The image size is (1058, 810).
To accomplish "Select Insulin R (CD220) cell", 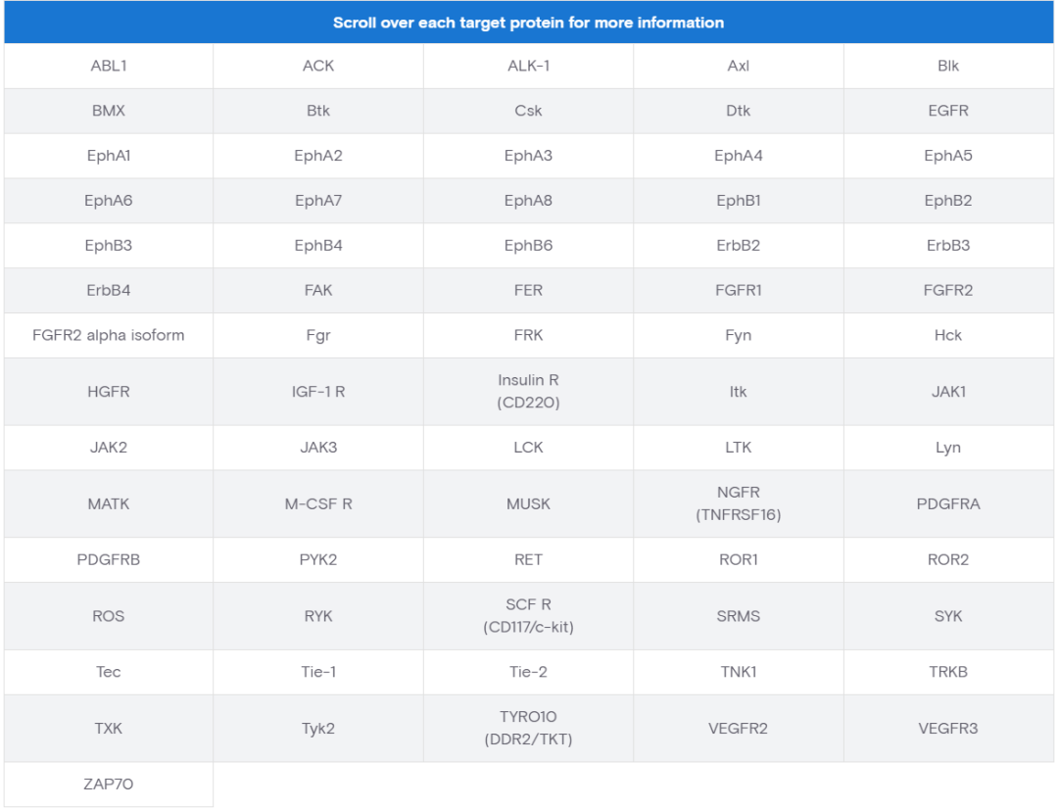I will tap(528, 392).
